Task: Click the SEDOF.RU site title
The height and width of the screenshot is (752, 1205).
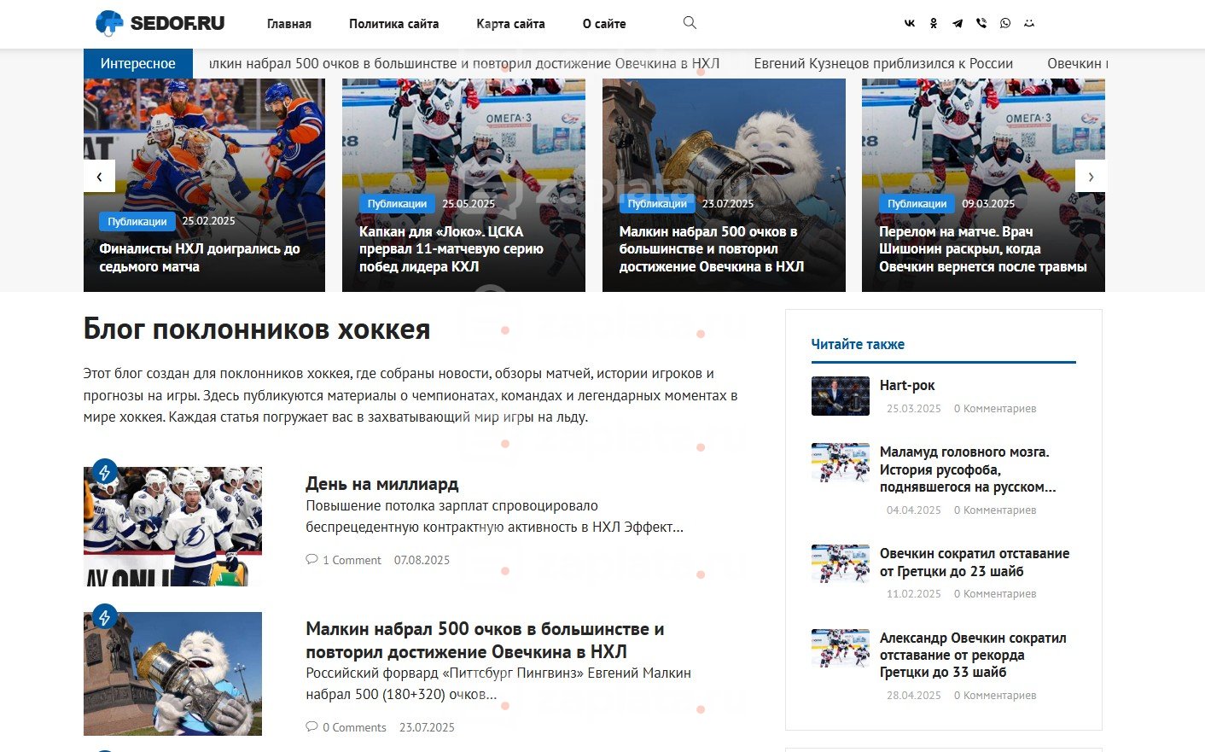Action: pos(178,23)
